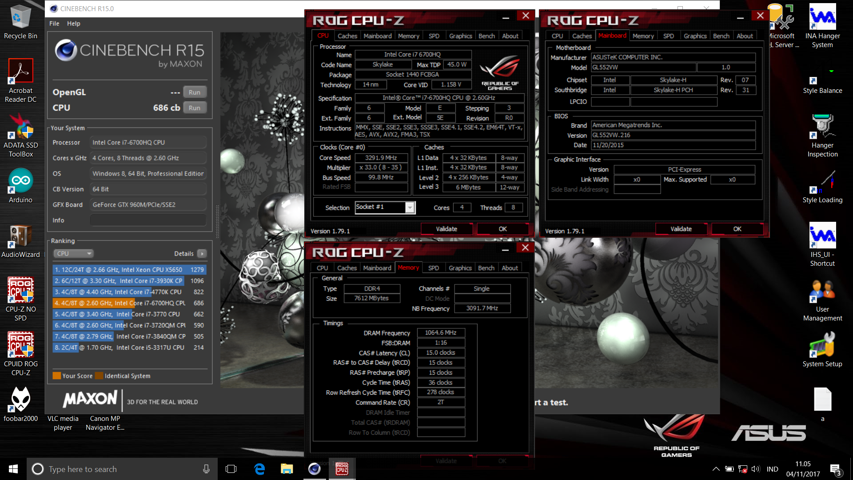853x480 pixels.
Task: Open IHS_UI Shortcut desktop icon
Action: (822, 244)
